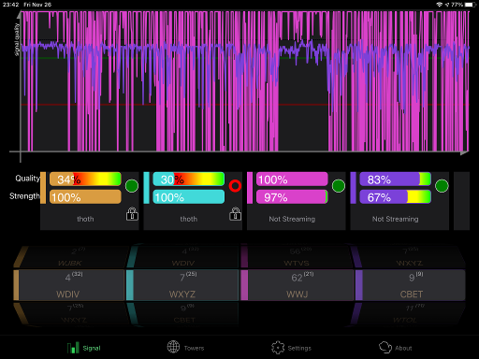Tap red ring status indicator on cyan tuner
Image resolution: width=479 pixels, height=359 pixels.
click(x=235, y=186)
